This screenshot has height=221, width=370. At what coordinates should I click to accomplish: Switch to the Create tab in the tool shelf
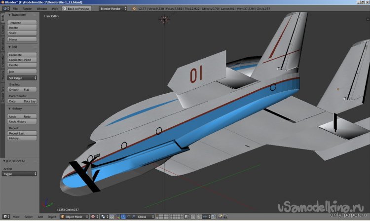coord(2,31)
